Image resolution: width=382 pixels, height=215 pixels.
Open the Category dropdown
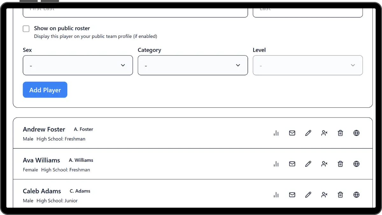(x=193, y=65)
